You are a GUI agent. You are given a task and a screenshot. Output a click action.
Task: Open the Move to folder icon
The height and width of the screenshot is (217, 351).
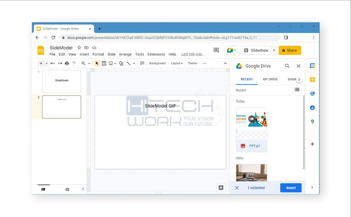(x=86, y=48)
